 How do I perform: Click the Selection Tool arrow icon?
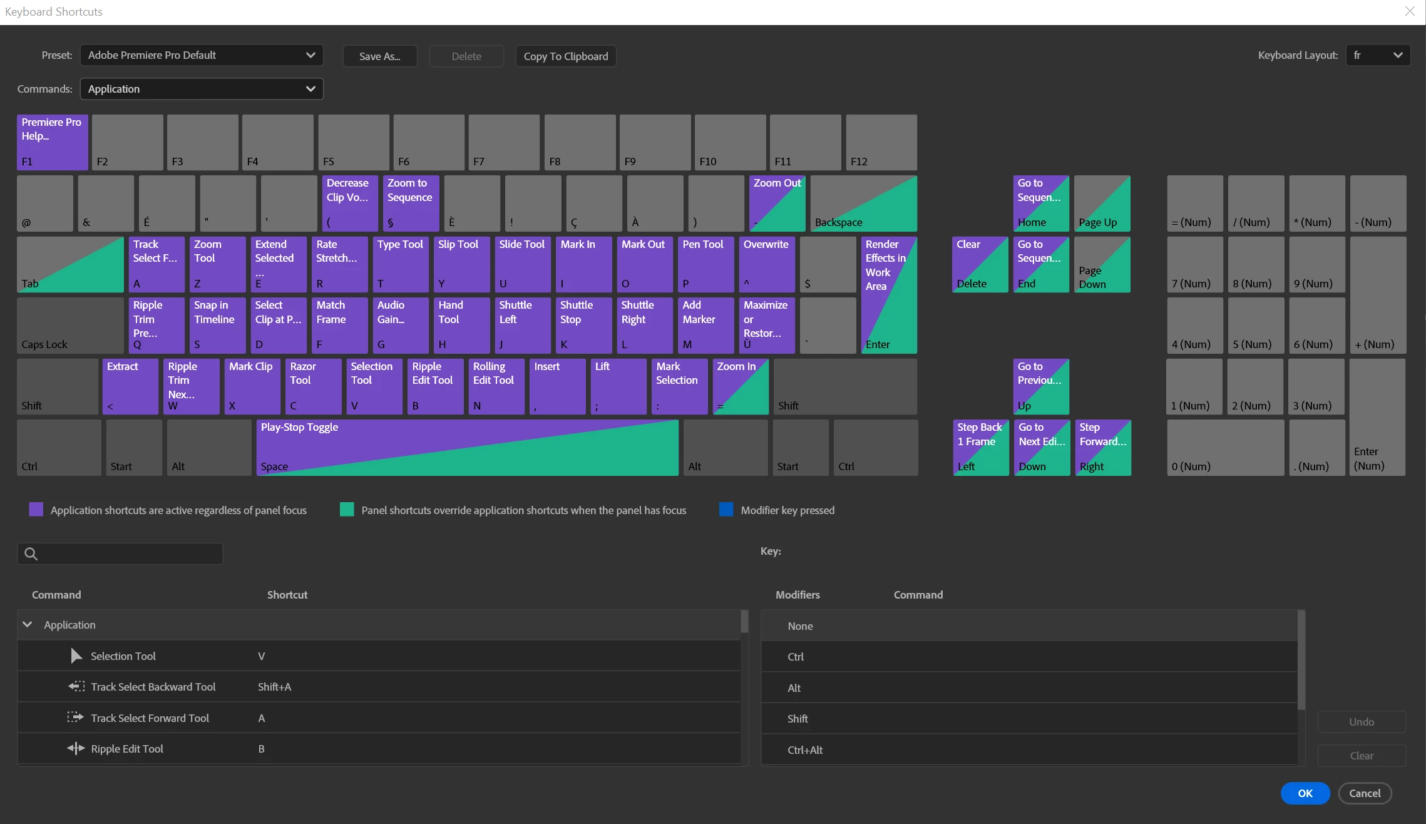(x=76, y=656)
